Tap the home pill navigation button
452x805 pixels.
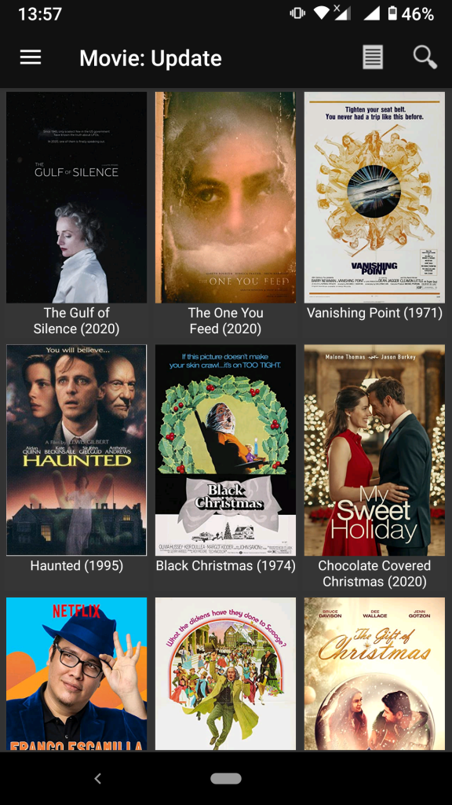pos(226,779)
